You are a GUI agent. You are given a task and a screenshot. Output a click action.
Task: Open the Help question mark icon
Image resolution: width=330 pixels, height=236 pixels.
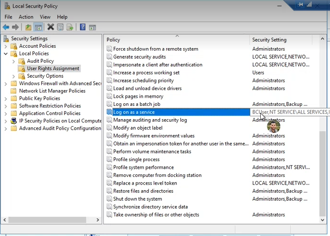(x=83, y=27)
